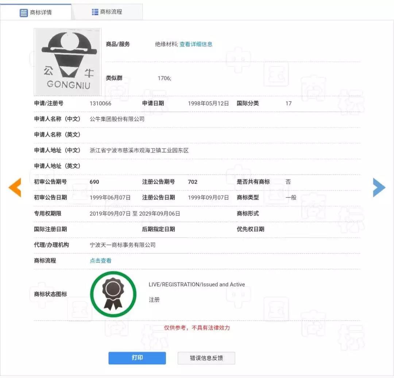Image resolution: width=394 pixels, height=378 pixels.
Task: Open the 商标详情 tab
Action: [x=36, y=12]
